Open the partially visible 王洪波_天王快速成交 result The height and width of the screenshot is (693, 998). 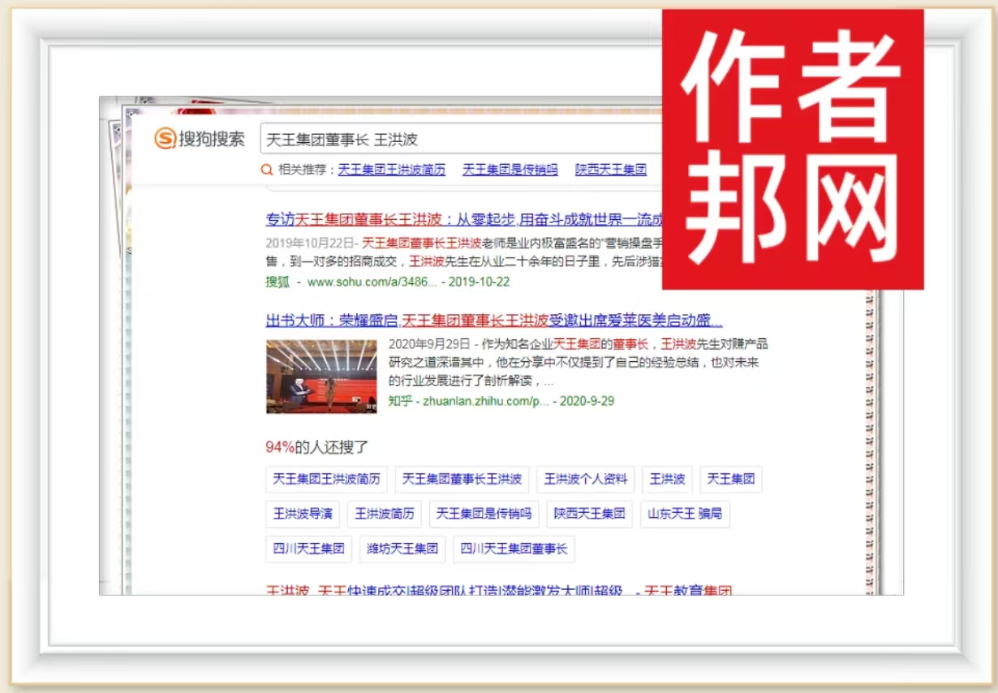point(498,589)
